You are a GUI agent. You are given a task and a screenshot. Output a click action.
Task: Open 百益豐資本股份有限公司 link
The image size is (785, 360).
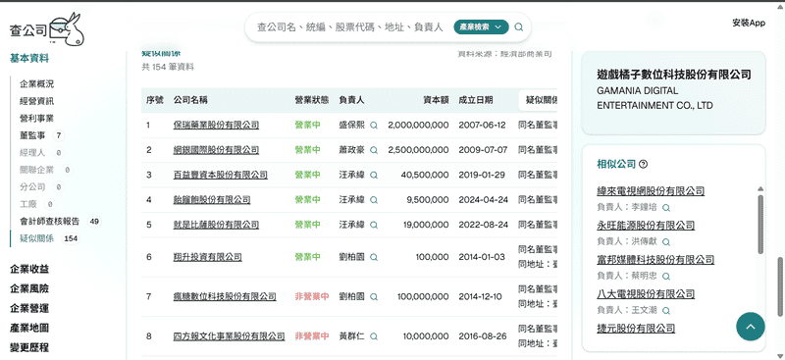pyautogui.click(x=220, y=176)
